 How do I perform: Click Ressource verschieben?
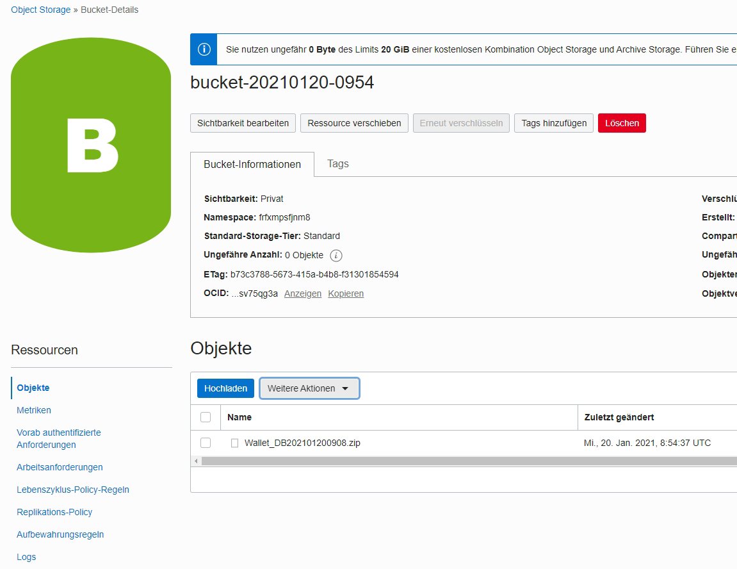pyautogui.click(x=354, y=123)
